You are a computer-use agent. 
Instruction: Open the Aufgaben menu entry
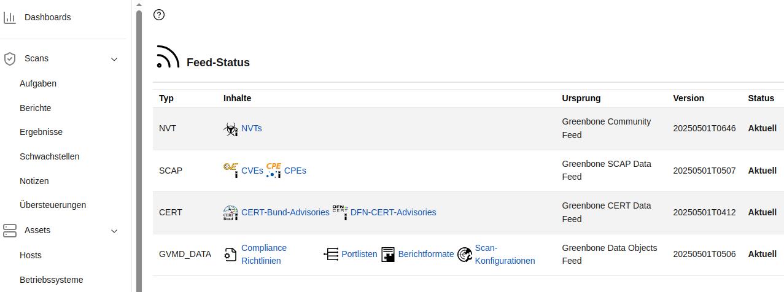click(38, 83)
